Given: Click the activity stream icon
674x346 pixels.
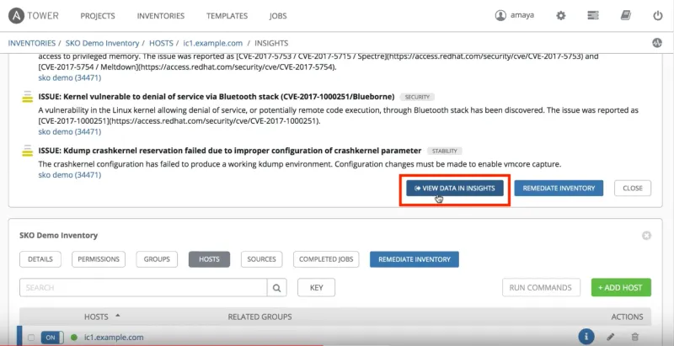Looking at the screenshot, I should [x=656, y=43].
